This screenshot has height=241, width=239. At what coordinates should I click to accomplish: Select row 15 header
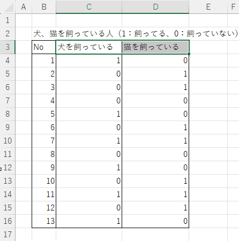click(8, 208)
